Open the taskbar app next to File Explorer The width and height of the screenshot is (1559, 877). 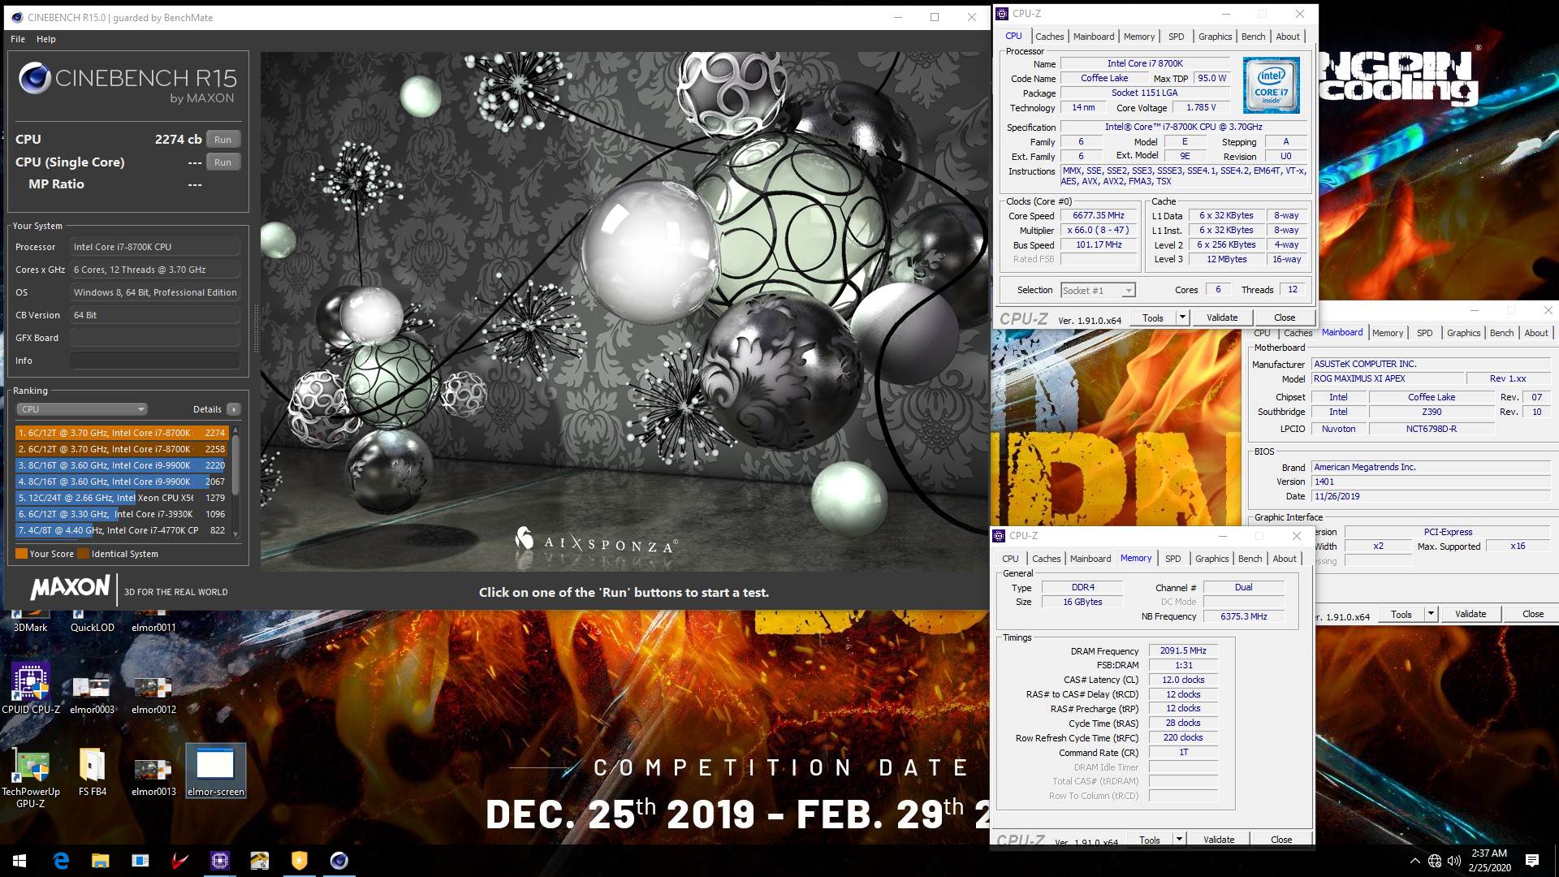click(140, 861)
